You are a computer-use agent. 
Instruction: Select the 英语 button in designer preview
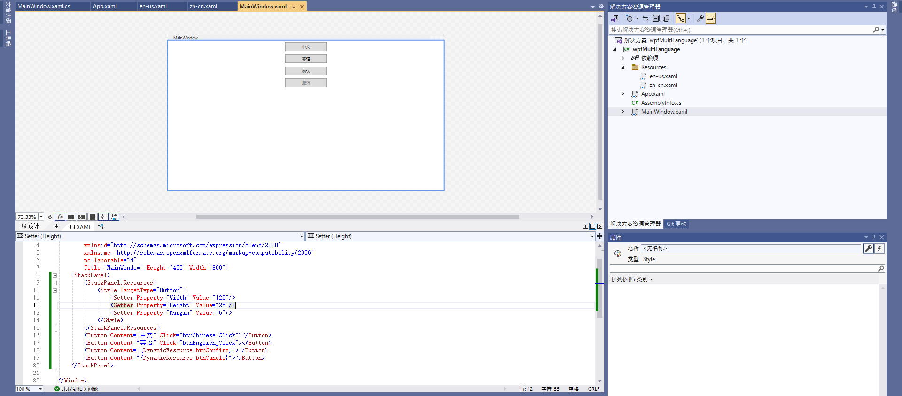click(x=306, y=59)
